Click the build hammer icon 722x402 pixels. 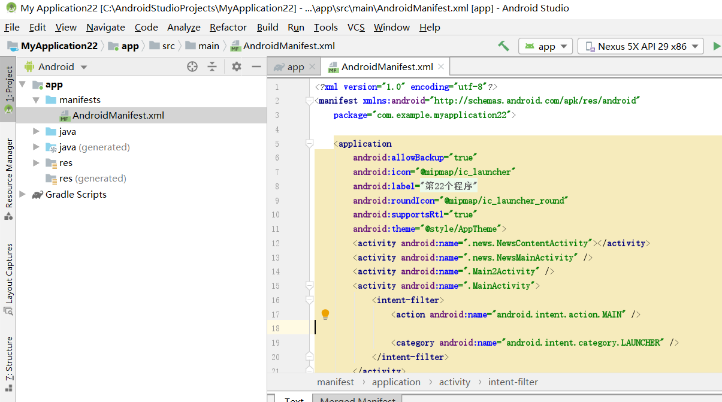[x=503, y=46]
